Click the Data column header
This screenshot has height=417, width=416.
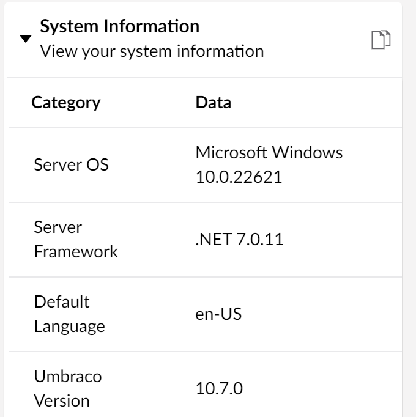pyautogui.click(x=213, y=102)
